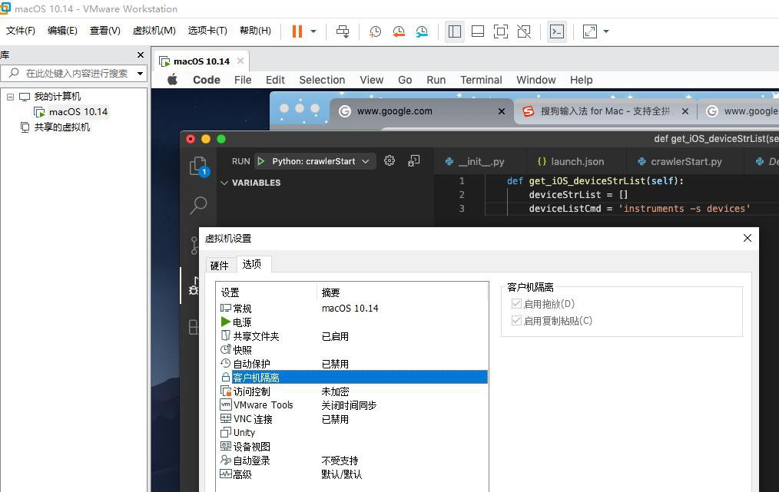Open the Go menu in VS Code

[x=405, y=79]
